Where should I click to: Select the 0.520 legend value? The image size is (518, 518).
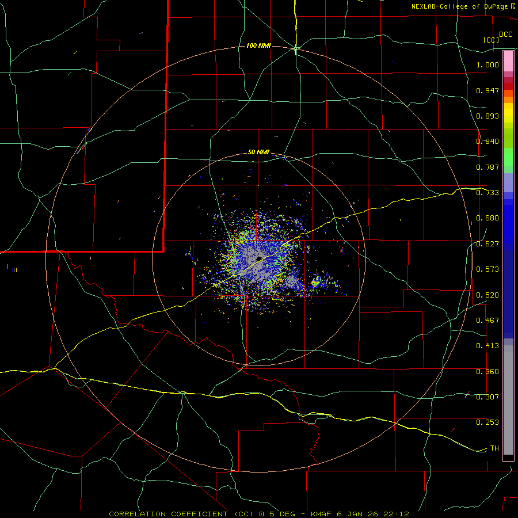tap(487, 295)
